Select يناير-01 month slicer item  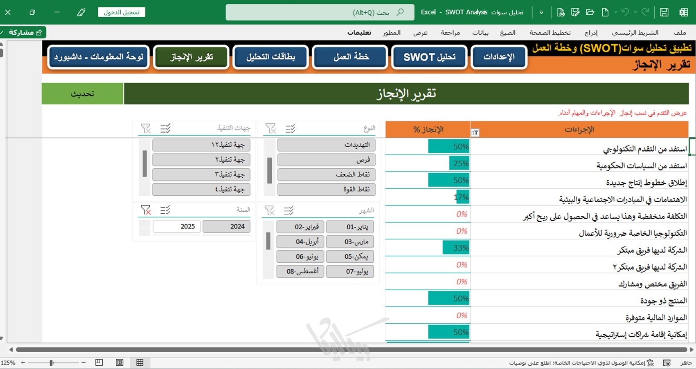[x=350, y=226]
